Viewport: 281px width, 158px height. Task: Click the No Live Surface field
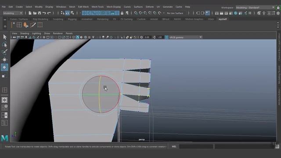[175, 13]
